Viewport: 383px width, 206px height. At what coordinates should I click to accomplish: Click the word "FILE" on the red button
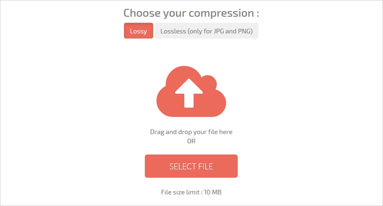[x=205, y=166]
